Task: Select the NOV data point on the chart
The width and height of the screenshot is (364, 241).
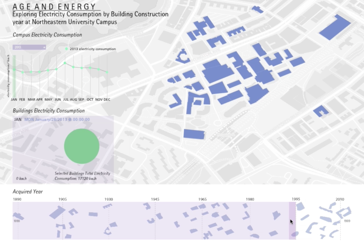Action: (x=99, y=69)
